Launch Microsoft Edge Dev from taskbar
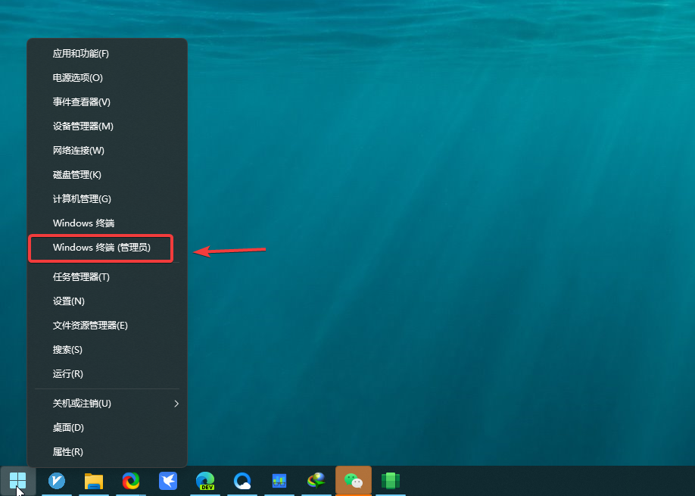 click(x=205, y=481)
